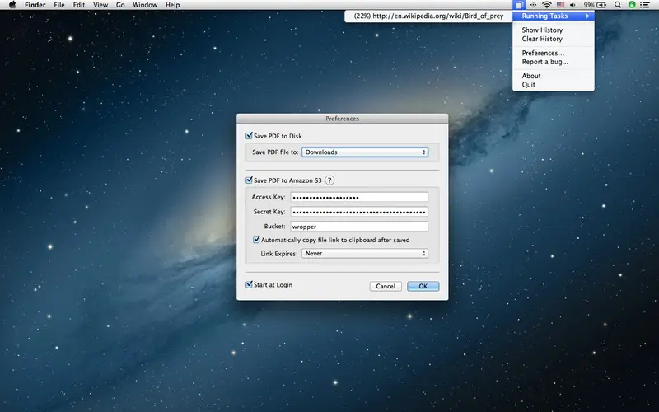The image size is (659, 412).
Task: Open Spotlight search magnifier
Action: (618, 5)
